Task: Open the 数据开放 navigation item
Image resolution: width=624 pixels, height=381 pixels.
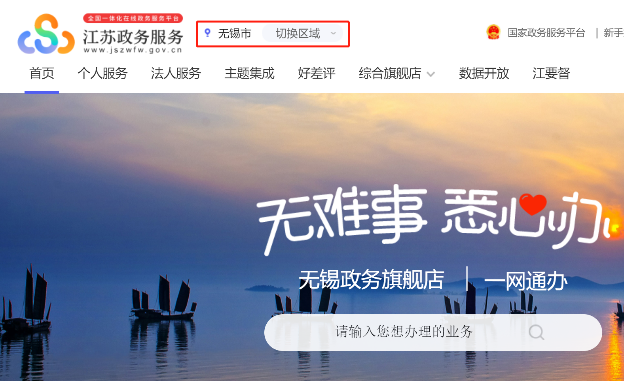Action: (484, 74)
